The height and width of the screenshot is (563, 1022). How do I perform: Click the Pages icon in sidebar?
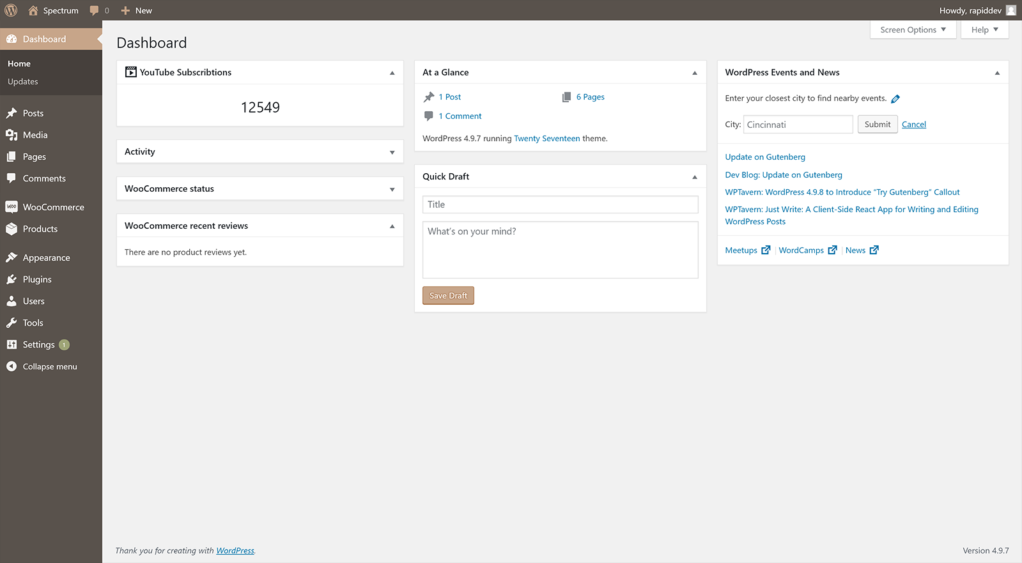pos(12,157)
